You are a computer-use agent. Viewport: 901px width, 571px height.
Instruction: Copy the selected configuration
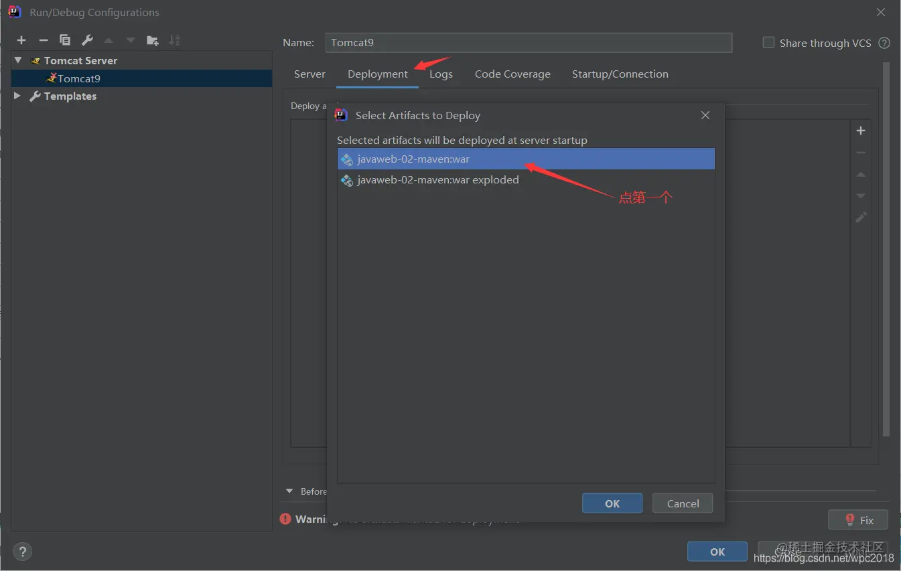coord(65,41)
